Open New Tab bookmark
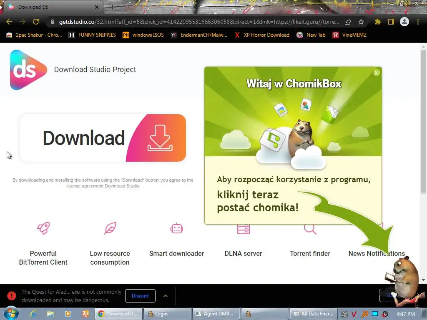 coord(311,35)
